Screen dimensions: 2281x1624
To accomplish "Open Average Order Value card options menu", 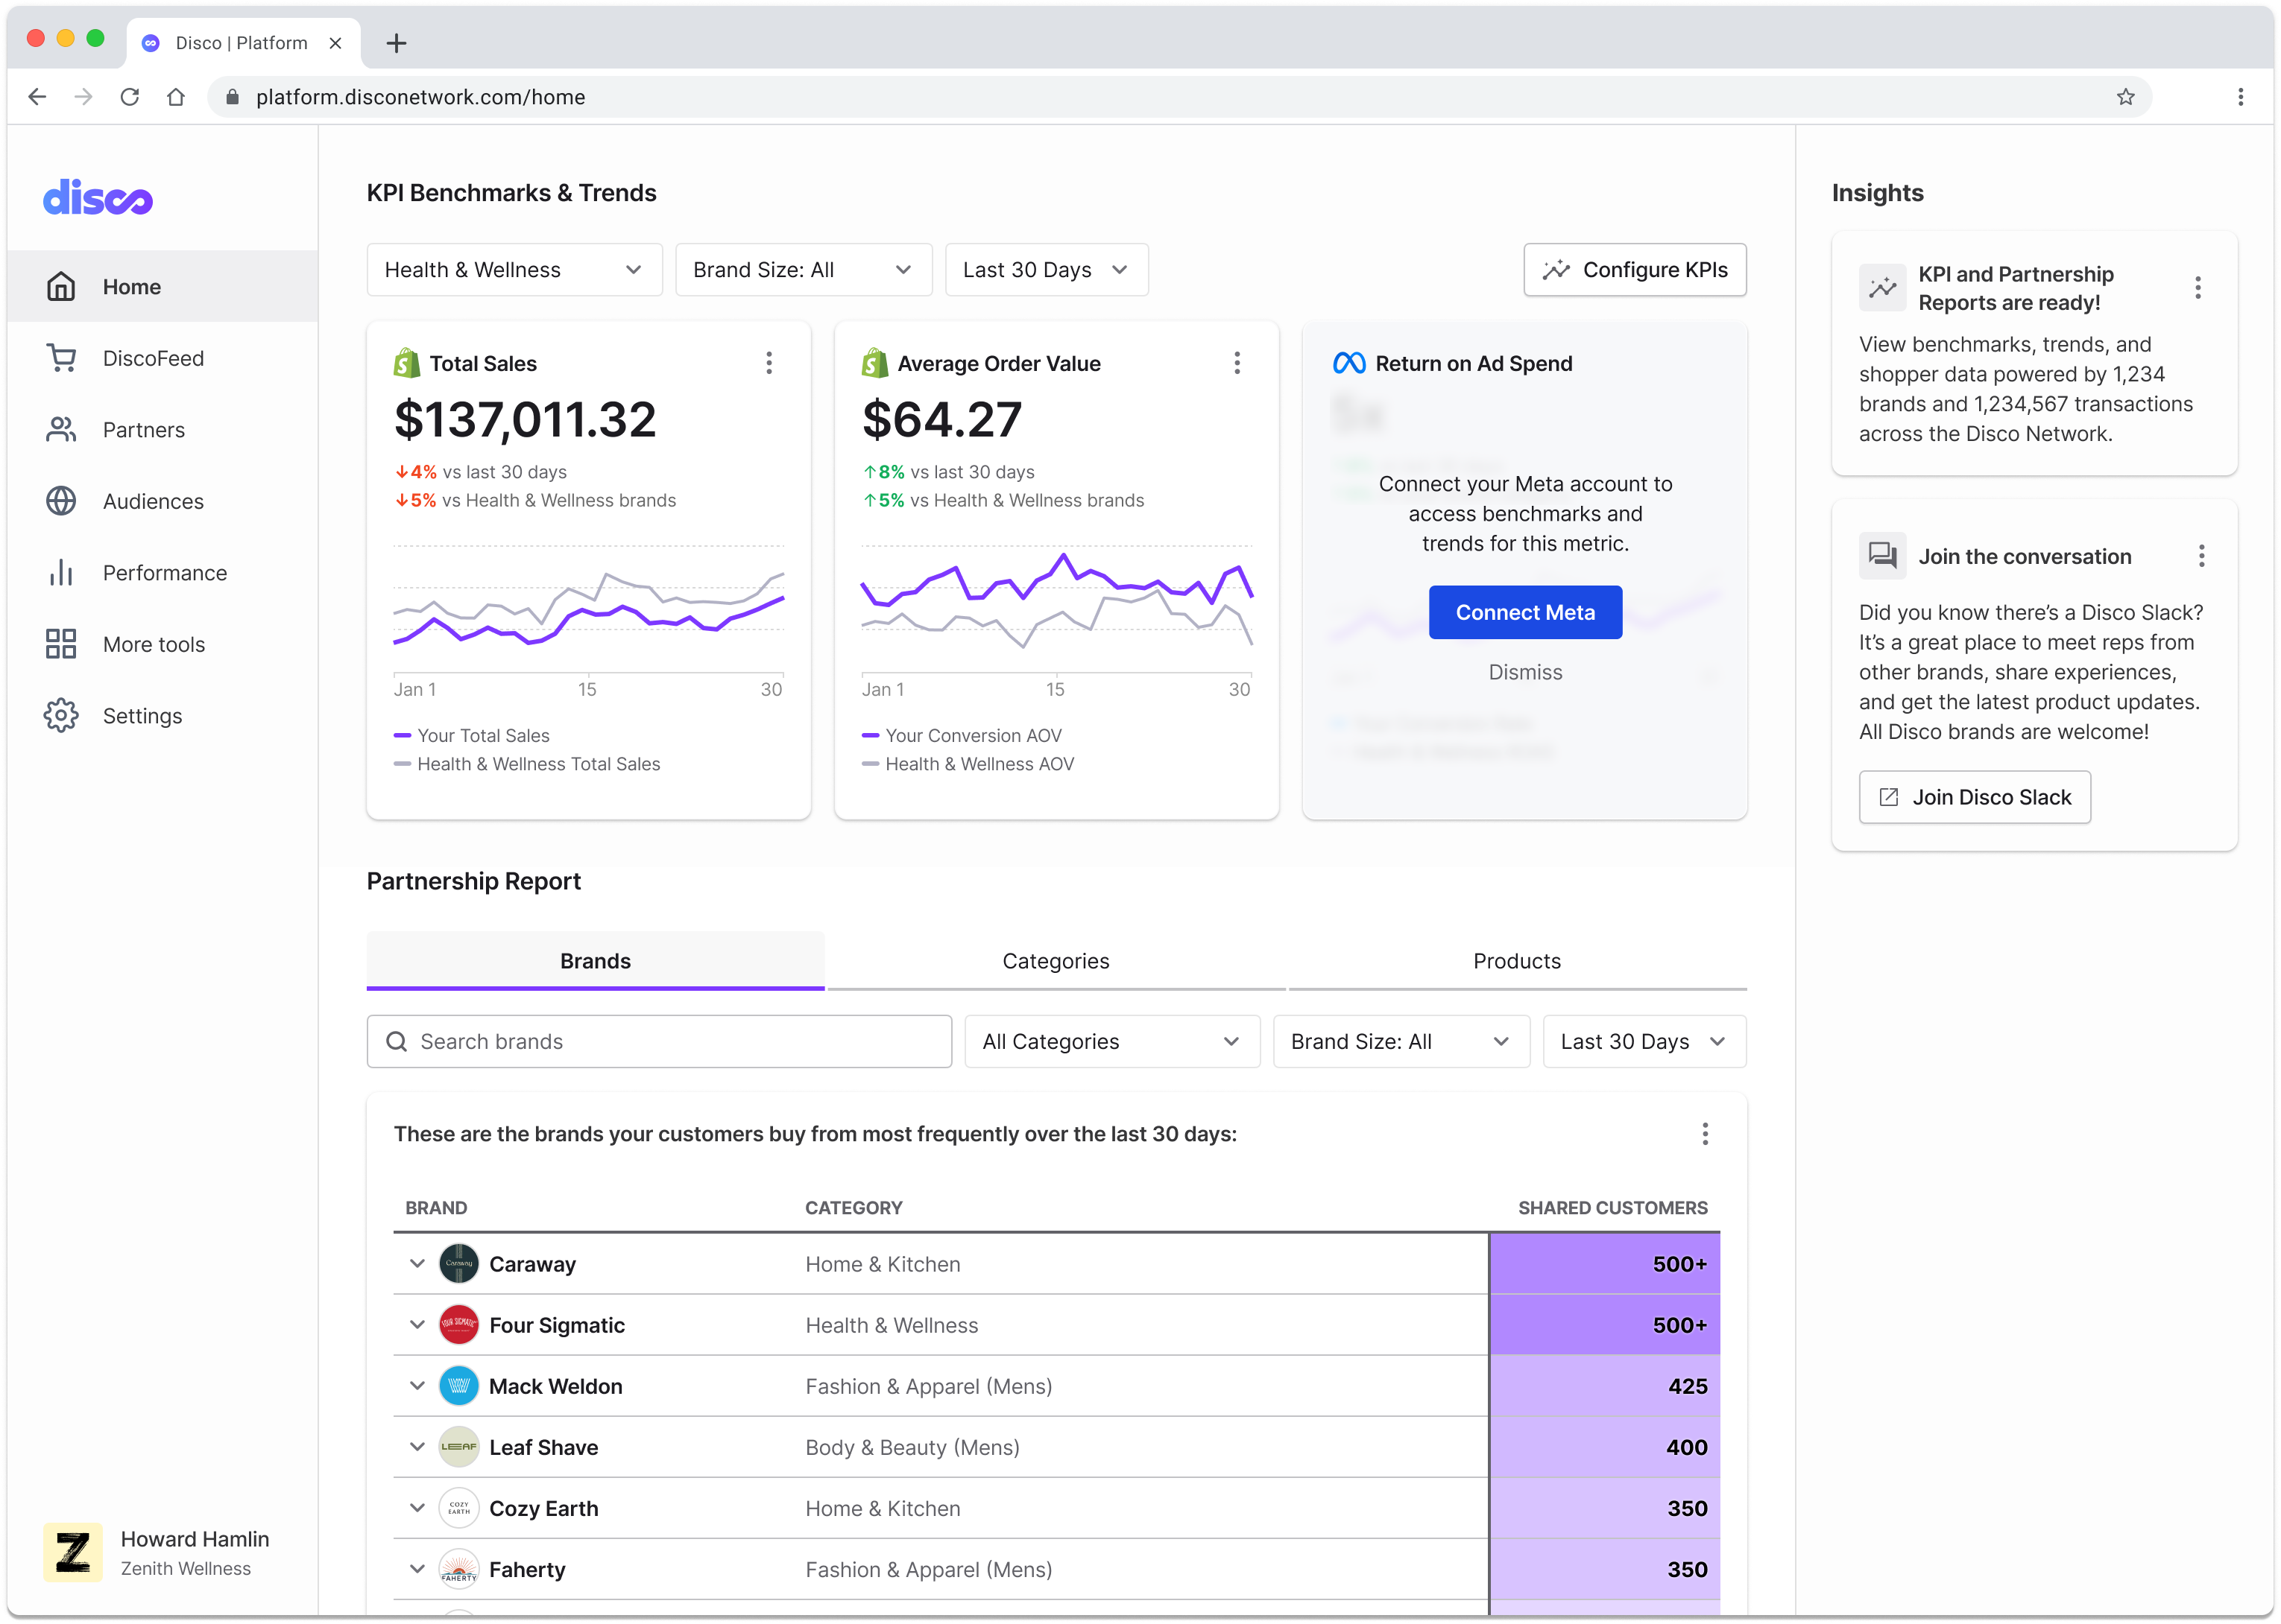I will pos(1237,363).
